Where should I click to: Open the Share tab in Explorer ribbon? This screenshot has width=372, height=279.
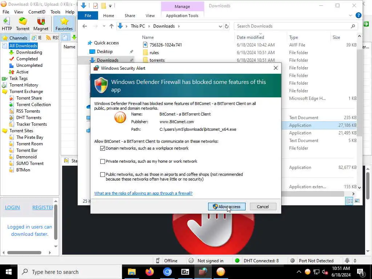point(130,16)
